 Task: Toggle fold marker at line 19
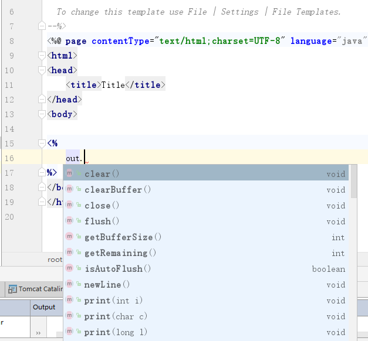(42, 202)
